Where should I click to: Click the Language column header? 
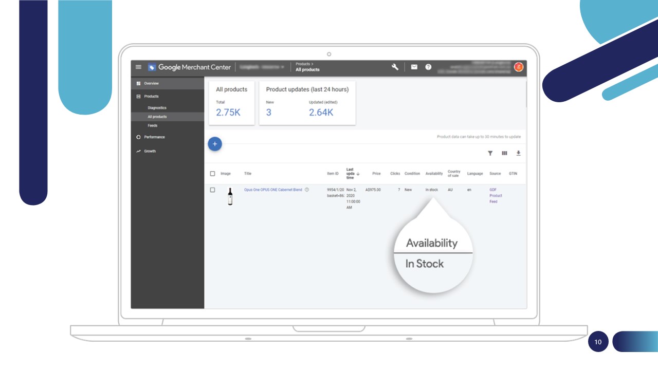click(475, 174)
